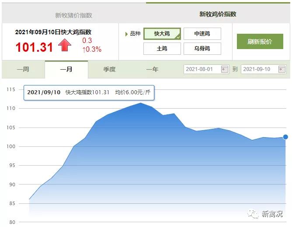
Task: Click the 刷新报价 refresh button
Action: tap(260, 42)
